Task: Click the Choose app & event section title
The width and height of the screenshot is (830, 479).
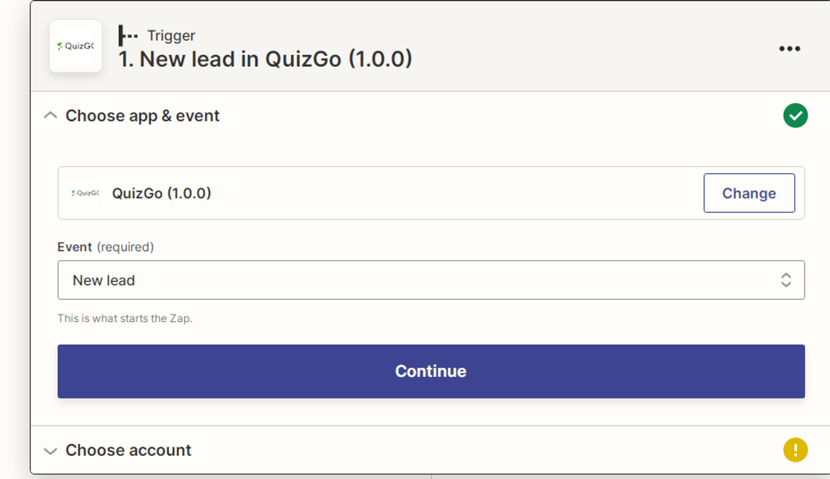Action: pos(142,116)
